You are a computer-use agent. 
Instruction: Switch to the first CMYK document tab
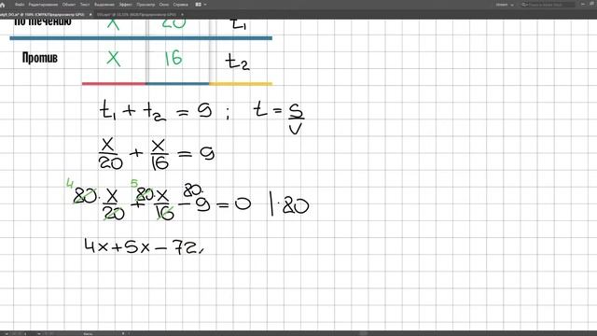tap(43, 15)
